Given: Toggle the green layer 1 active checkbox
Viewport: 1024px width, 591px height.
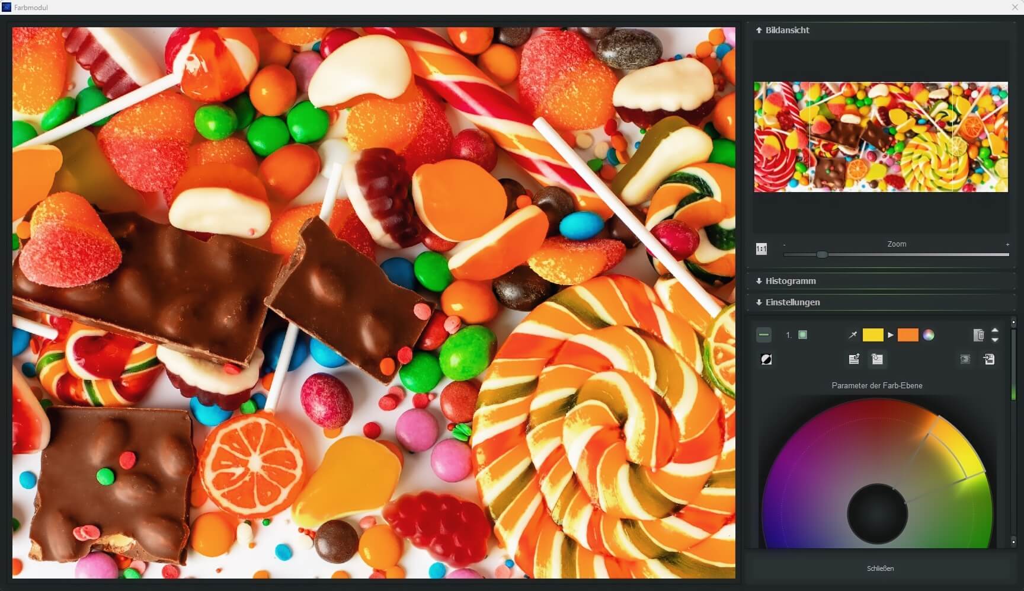Looking at the screenshot, I should (x=802, y=336).
